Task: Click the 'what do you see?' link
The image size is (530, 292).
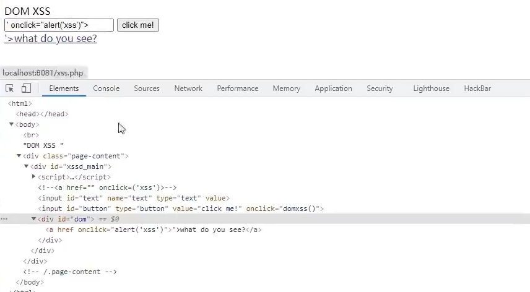Action: coord(51,38)
